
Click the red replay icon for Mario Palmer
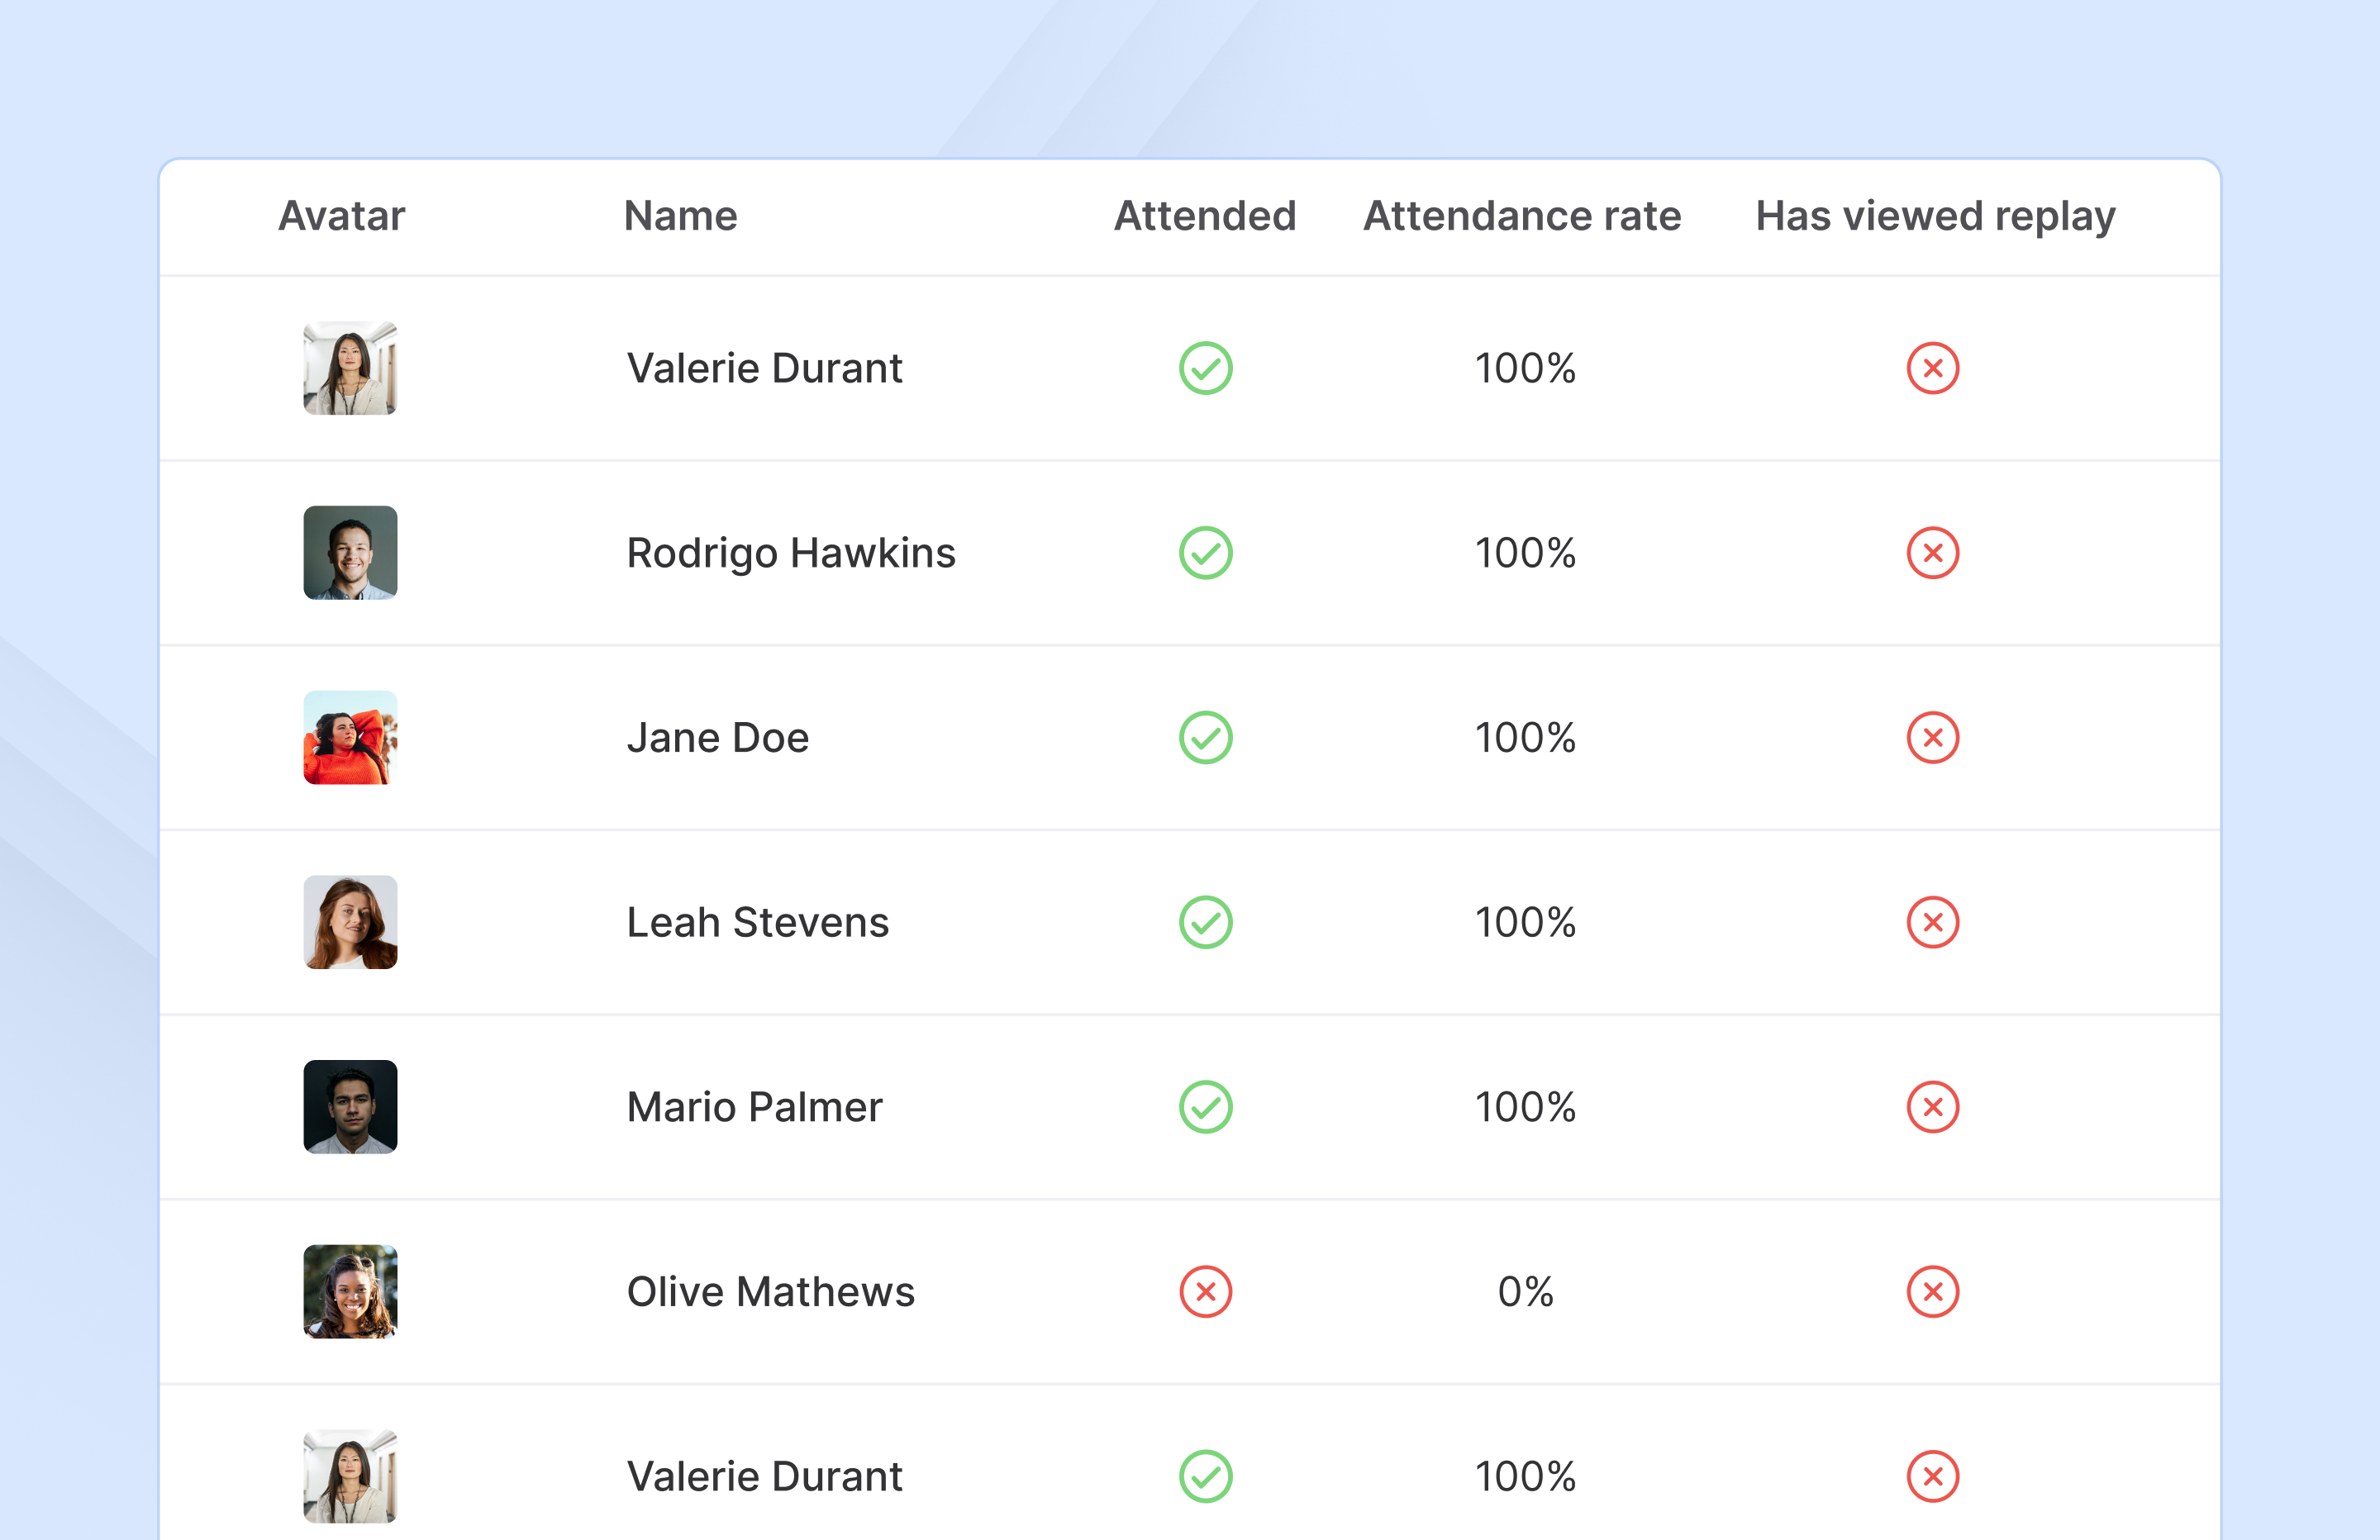pos(1932,1107)
